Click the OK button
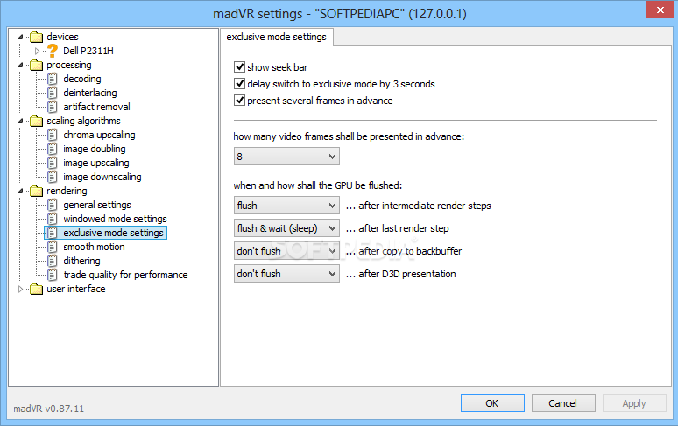 492,403
